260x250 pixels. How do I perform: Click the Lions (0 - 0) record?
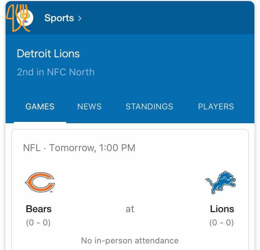222,223
